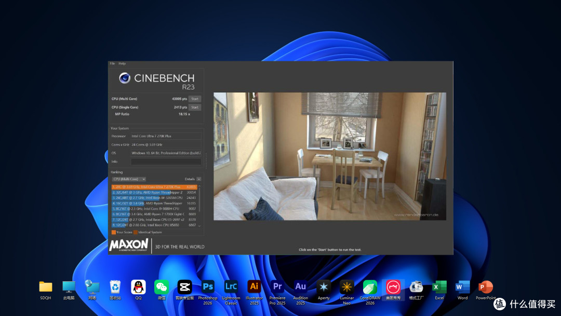Select ranking row 16C/32T AMD Ryzen Threadripper
The width and height of the screenshot is (561, 316).
(154, 203)
